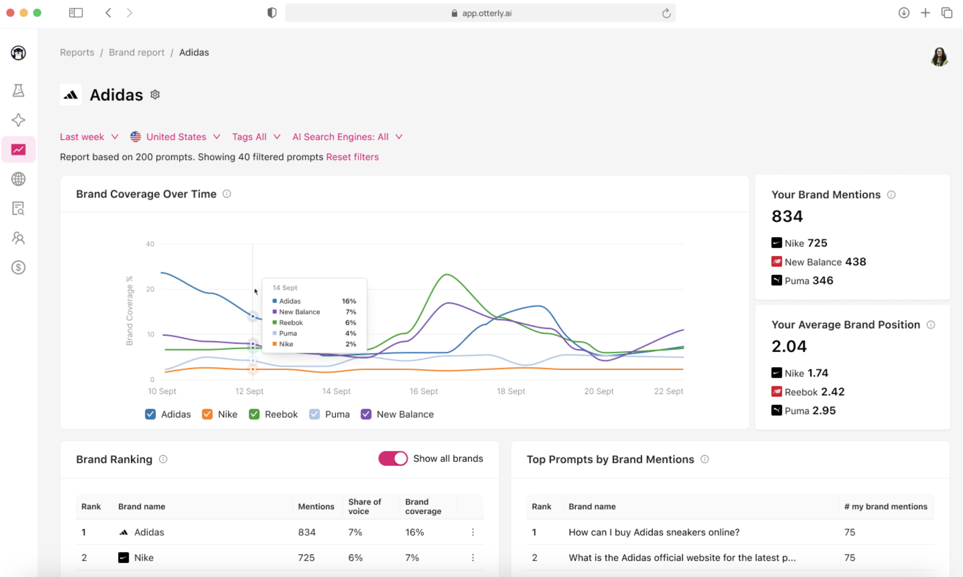Select the sparkle AI icon in sidebar
Image resolution: width=963 pixels, height=577 pixels.
(18, 120)
